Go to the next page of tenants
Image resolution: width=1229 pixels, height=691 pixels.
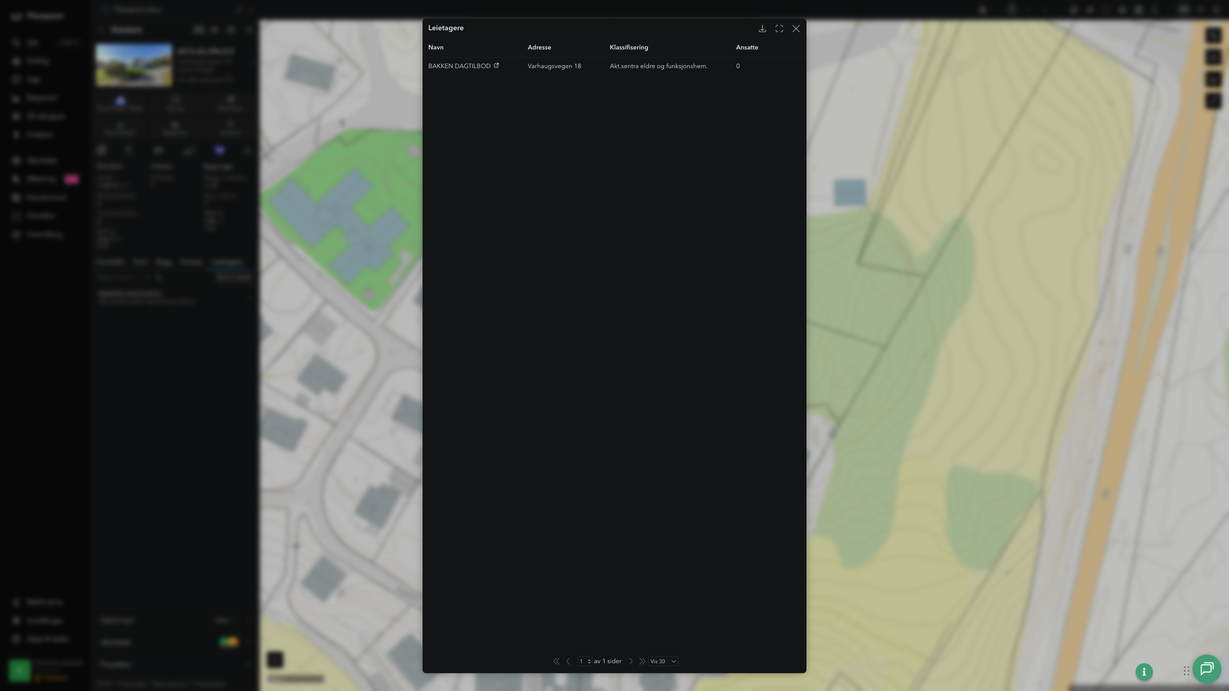631,661
